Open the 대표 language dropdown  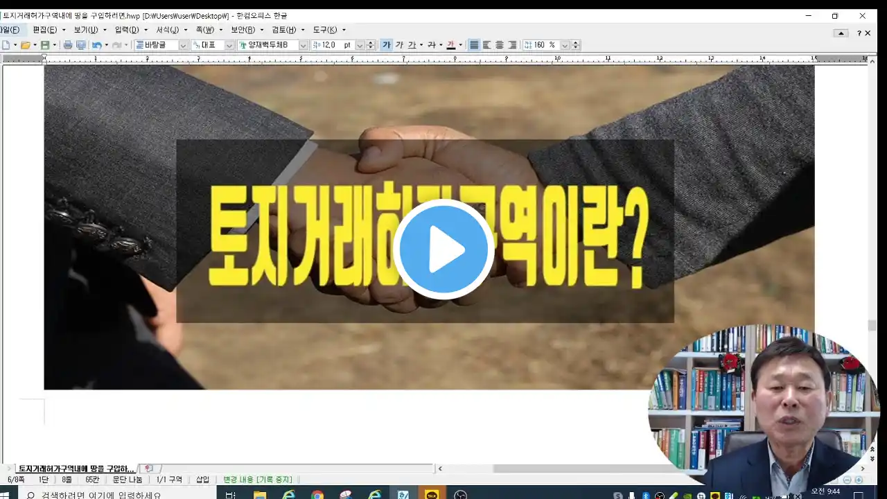click(230, 45)
